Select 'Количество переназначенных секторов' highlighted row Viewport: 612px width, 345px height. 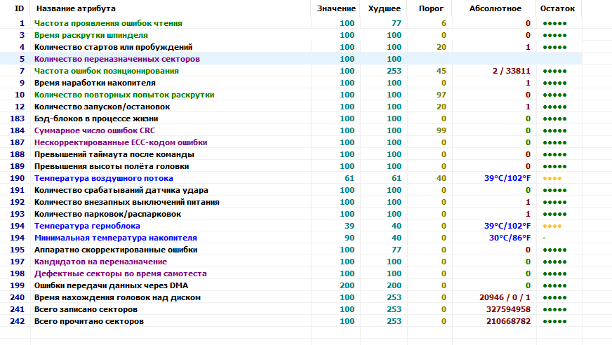tap(291, 59)
